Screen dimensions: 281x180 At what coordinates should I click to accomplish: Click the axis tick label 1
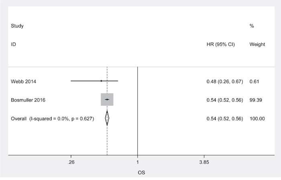(137, 162)
